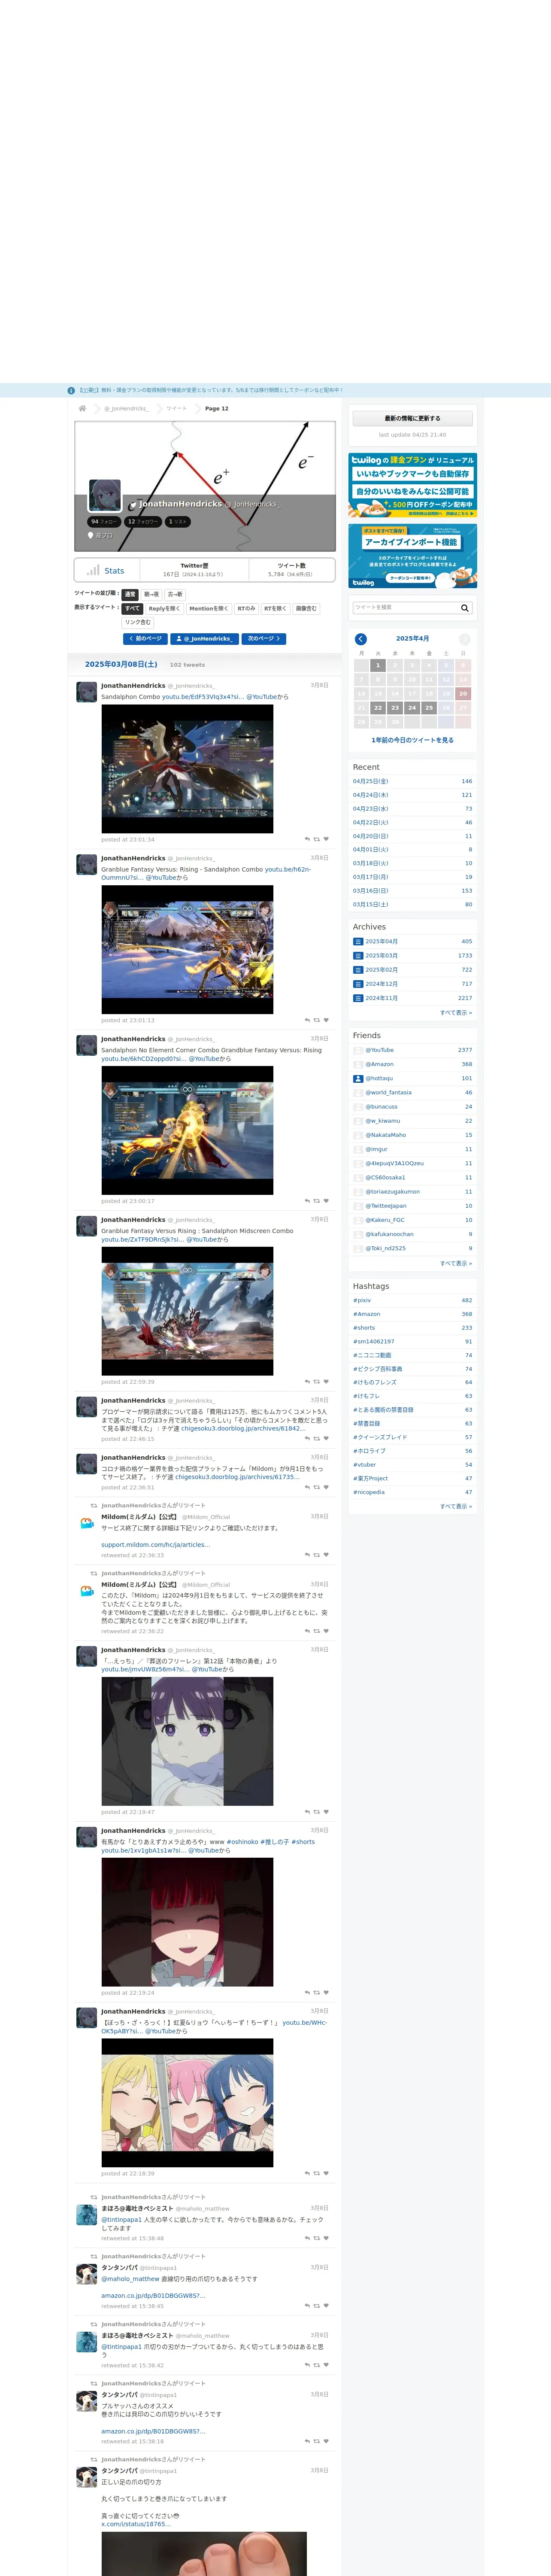Go to 前のページ
Screen dimensions: 551x2576
click(146, 638)
